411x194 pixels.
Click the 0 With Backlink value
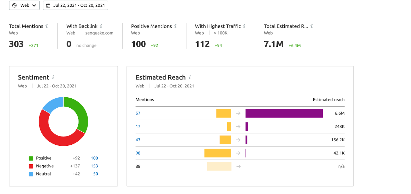pos(69,44)
